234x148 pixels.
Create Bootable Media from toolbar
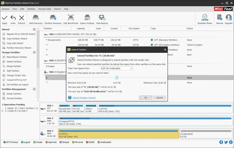click(205, 19)
